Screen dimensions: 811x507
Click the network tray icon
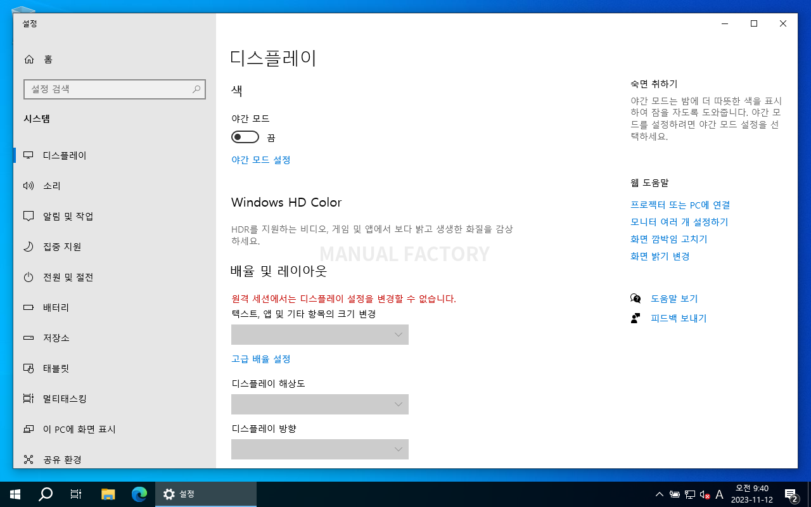pyautogui.click(x=689, y=494)
